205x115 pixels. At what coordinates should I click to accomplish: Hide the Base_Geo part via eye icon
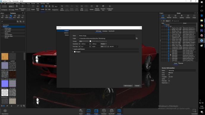[x=168, y=36]
